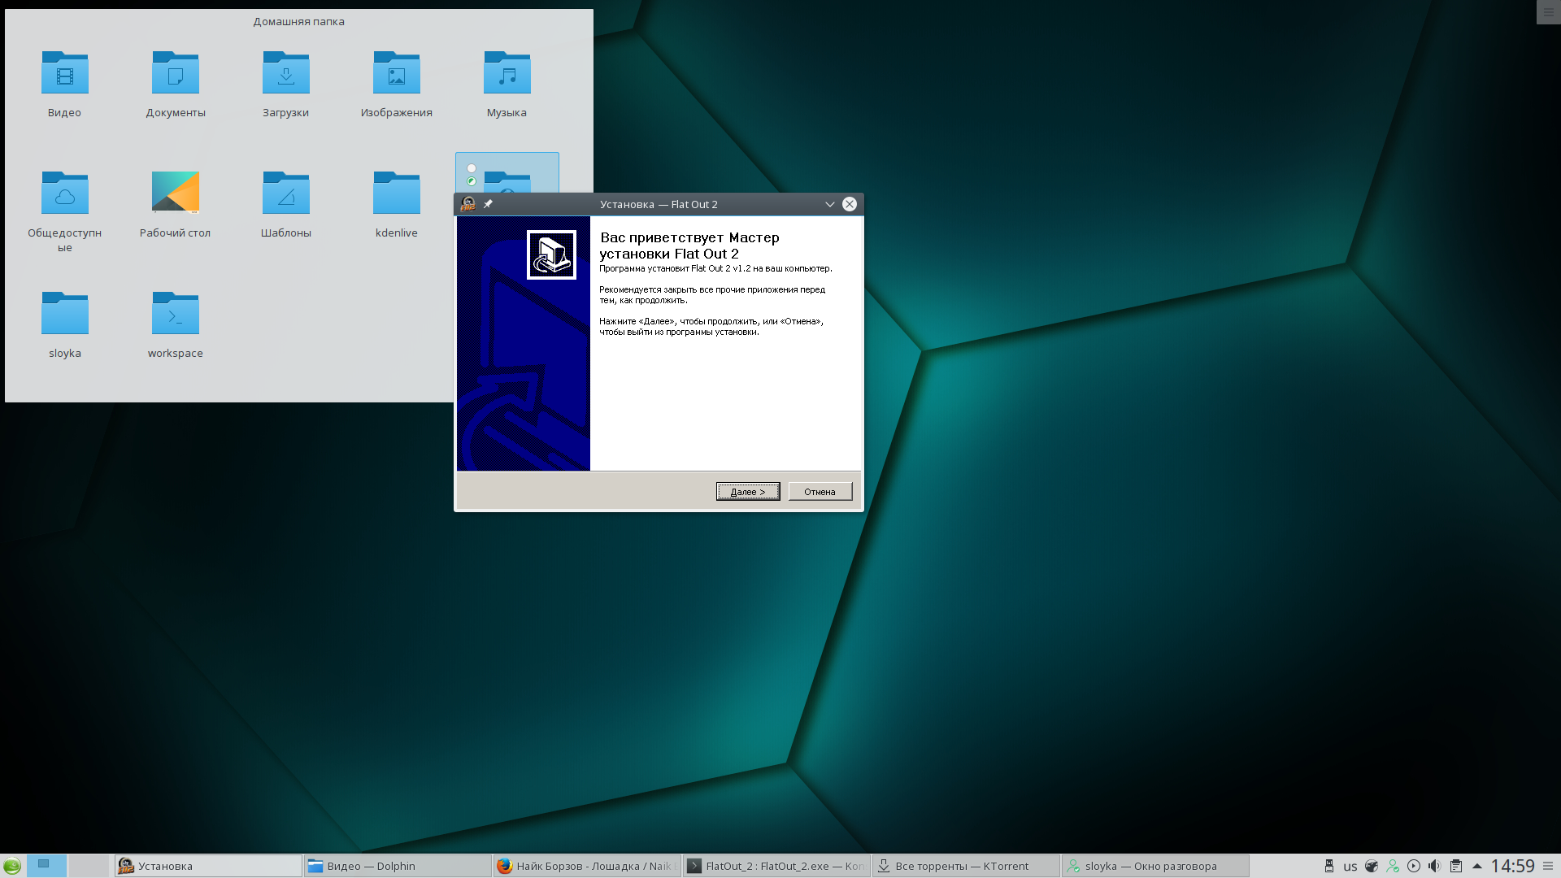Image resolution: width=1561 pixels, height=878 pixels.
Task: Open the sloyka folder
Action: click(65, 324)
